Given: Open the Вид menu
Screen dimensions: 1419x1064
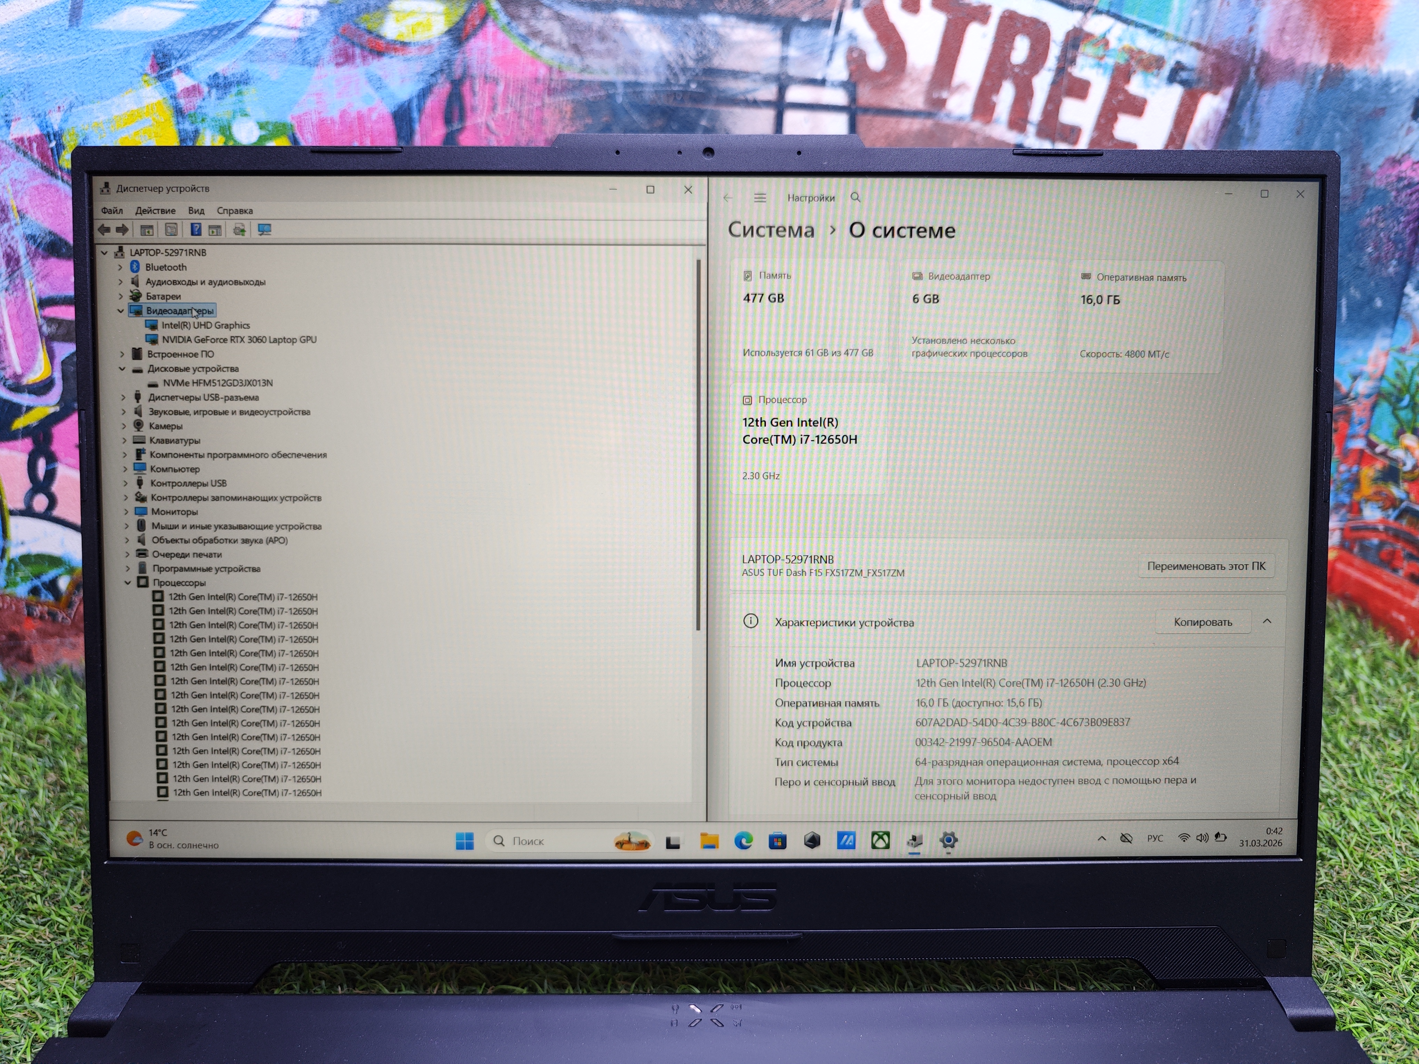Looking at the screenshot, I should [x=196, y=210].
